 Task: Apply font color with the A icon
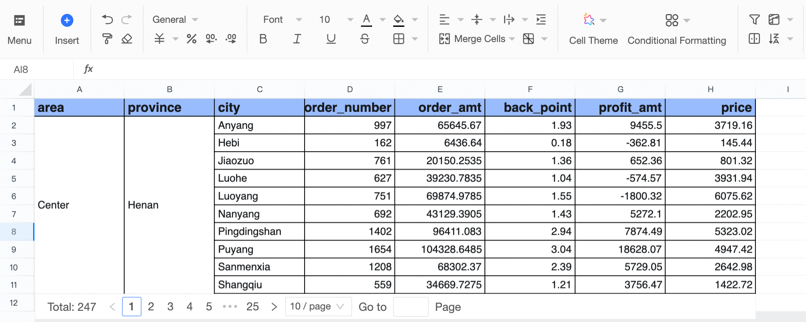click(x=366, y=20)
